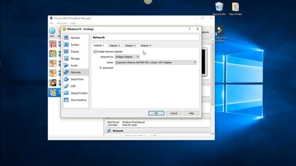Click the 'Windows DirectSound' host driver text

[x=133, y=122]
